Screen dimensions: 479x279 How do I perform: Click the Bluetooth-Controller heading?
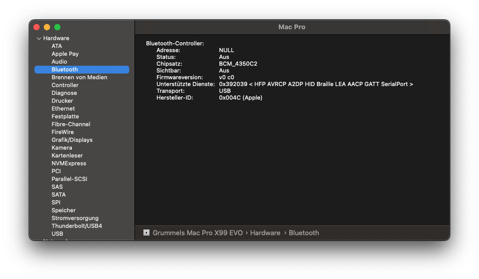tap(175, 43)
